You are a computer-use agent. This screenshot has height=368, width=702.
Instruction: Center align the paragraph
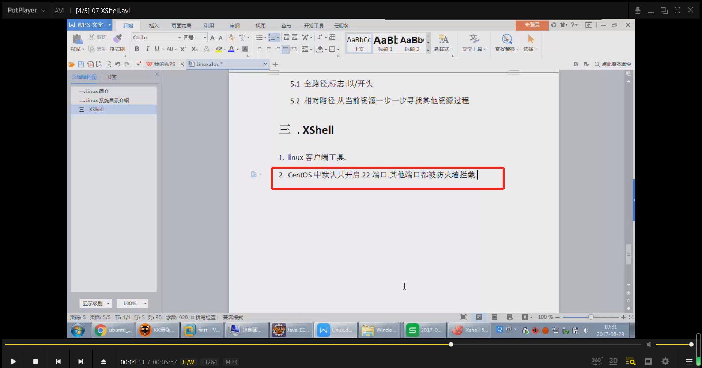pyautogui.click(x=269, y=49)
